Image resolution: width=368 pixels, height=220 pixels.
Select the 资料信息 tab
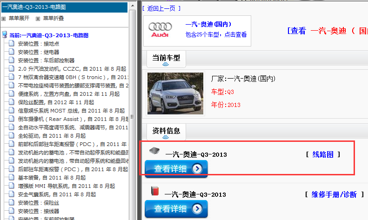pyautogui.click(x=166, y=132)
